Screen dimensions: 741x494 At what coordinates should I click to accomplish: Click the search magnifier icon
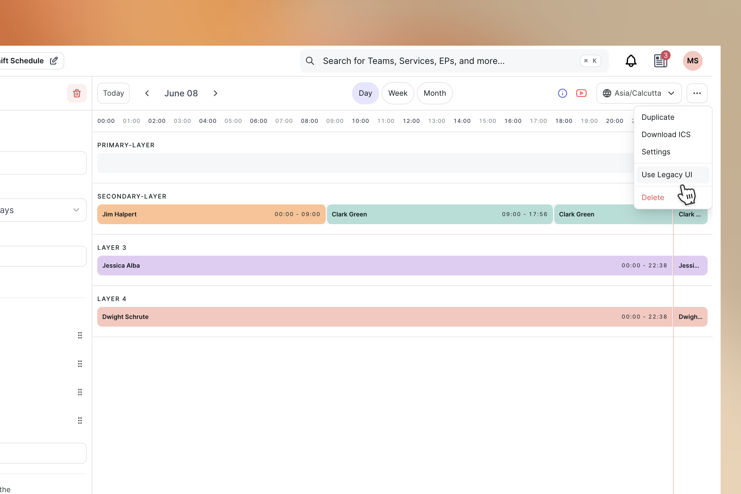coord(310,61)
